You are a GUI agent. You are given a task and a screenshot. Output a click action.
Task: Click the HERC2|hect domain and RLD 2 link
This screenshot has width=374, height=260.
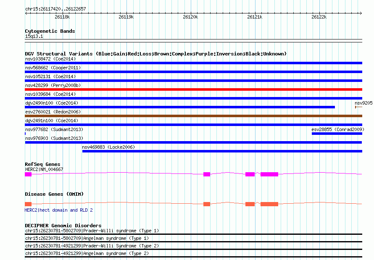tap(59, 210)
